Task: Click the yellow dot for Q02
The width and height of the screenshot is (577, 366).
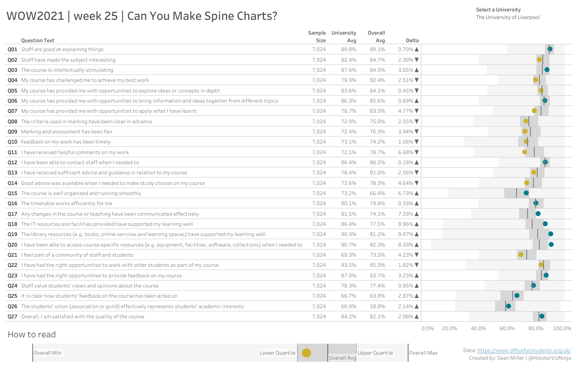Action: coord(539,60)
